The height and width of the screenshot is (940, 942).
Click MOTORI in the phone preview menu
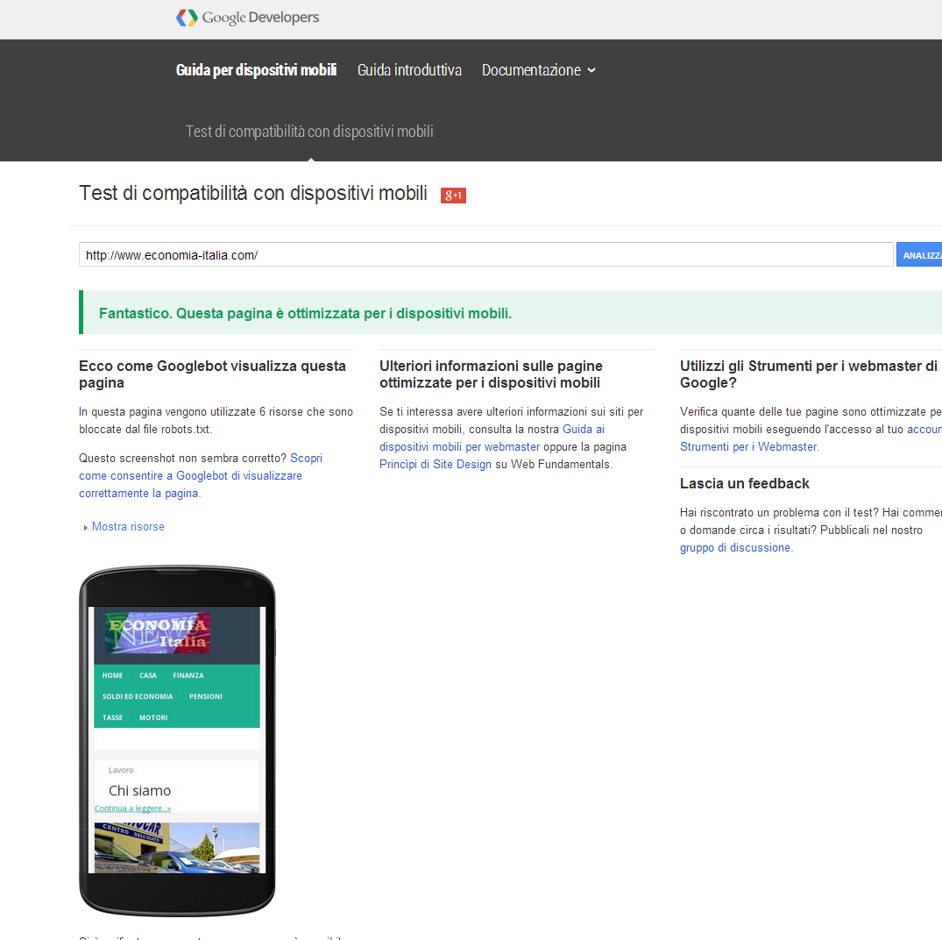(154, 717)
